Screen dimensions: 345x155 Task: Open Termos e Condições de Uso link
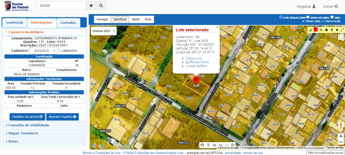click(x=101, y=153)
